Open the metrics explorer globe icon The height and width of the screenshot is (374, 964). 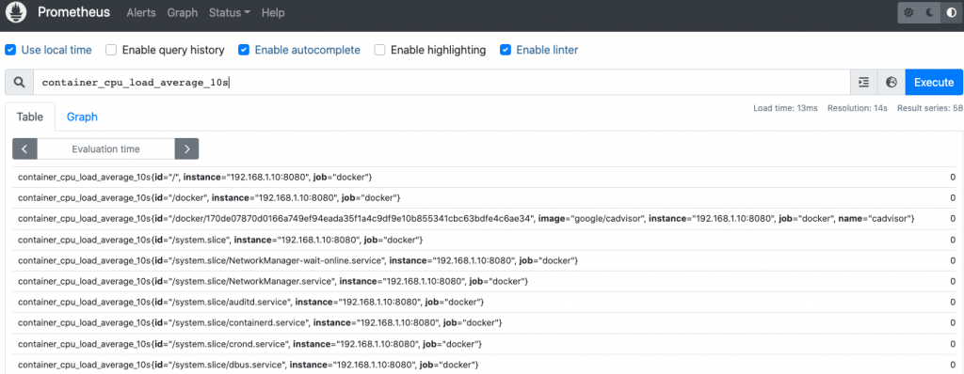[892, 83]
